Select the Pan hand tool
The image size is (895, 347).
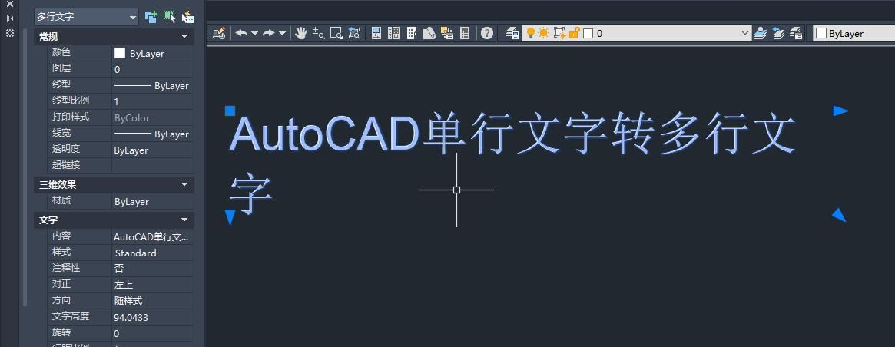(x=301, y=33)
